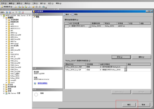
Task: Open the Community (社区) menu
Action: 51,3
